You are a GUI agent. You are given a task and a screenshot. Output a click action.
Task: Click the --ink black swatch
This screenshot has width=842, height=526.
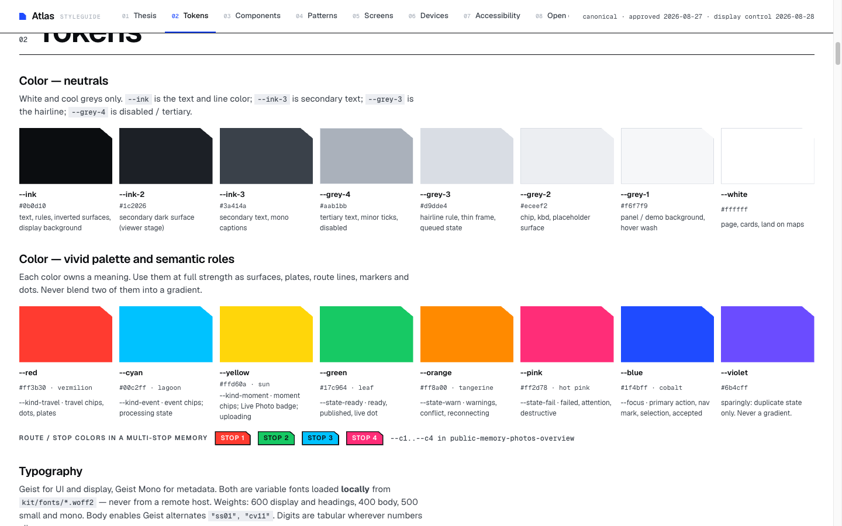65,156
